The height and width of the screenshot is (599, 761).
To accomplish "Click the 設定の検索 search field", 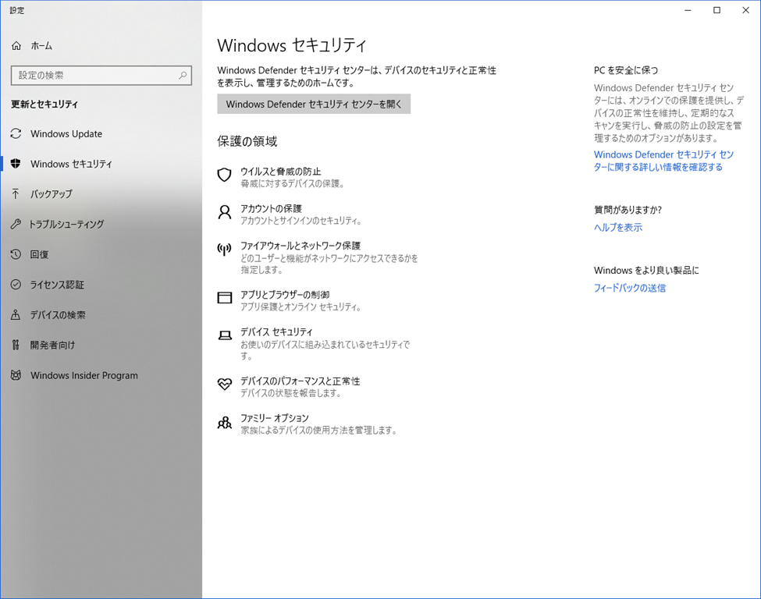I will 101,75.
